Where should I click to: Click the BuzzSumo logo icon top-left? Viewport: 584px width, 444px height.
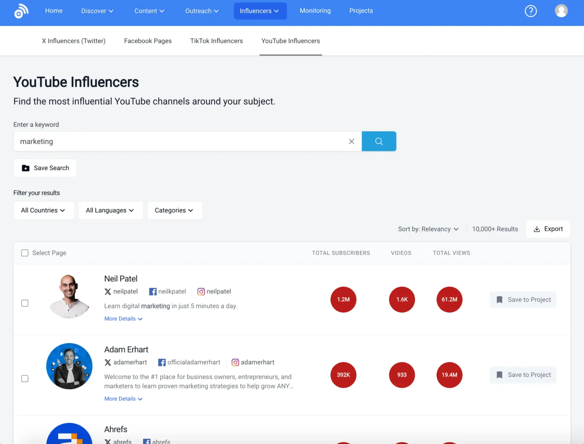click(22, 11)
